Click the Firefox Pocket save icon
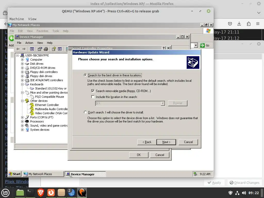Viewport: 264px width, 198px height. (230, 24)
